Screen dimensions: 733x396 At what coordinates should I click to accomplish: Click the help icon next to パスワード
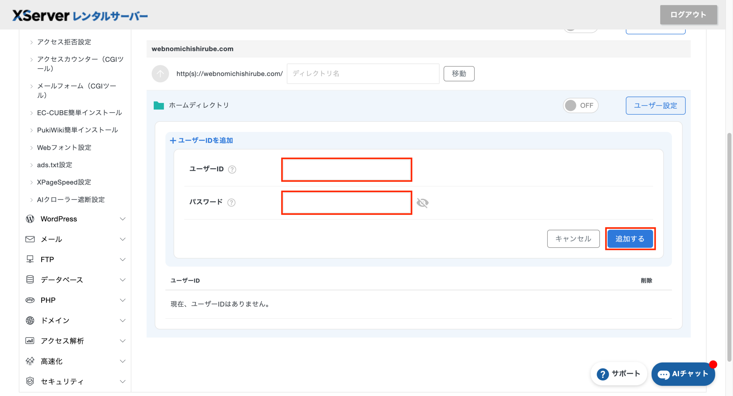231,202
